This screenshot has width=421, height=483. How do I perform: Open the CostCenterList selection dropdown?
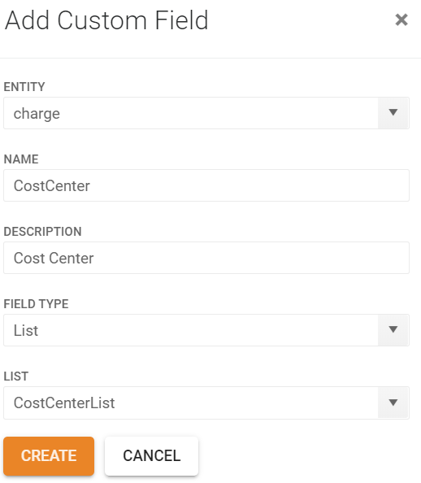click(206, 402)
